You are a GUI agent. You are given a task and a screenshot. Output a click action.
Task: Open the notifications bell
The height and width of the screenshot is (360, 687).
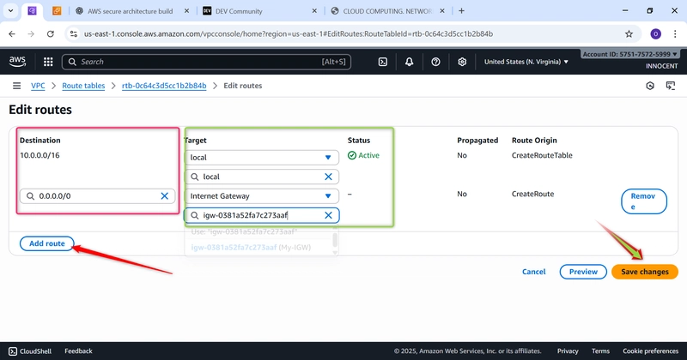[x=409, y=62]
